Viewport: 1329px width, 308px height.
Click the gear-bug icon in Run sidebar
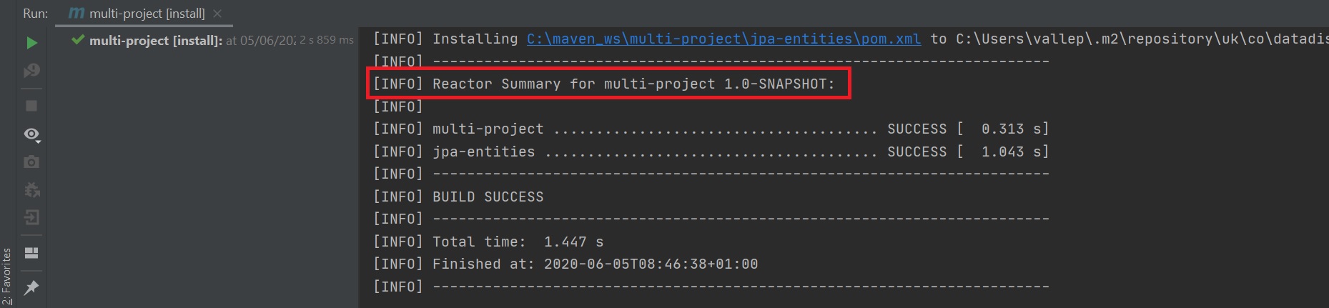[x=31, y=190]
